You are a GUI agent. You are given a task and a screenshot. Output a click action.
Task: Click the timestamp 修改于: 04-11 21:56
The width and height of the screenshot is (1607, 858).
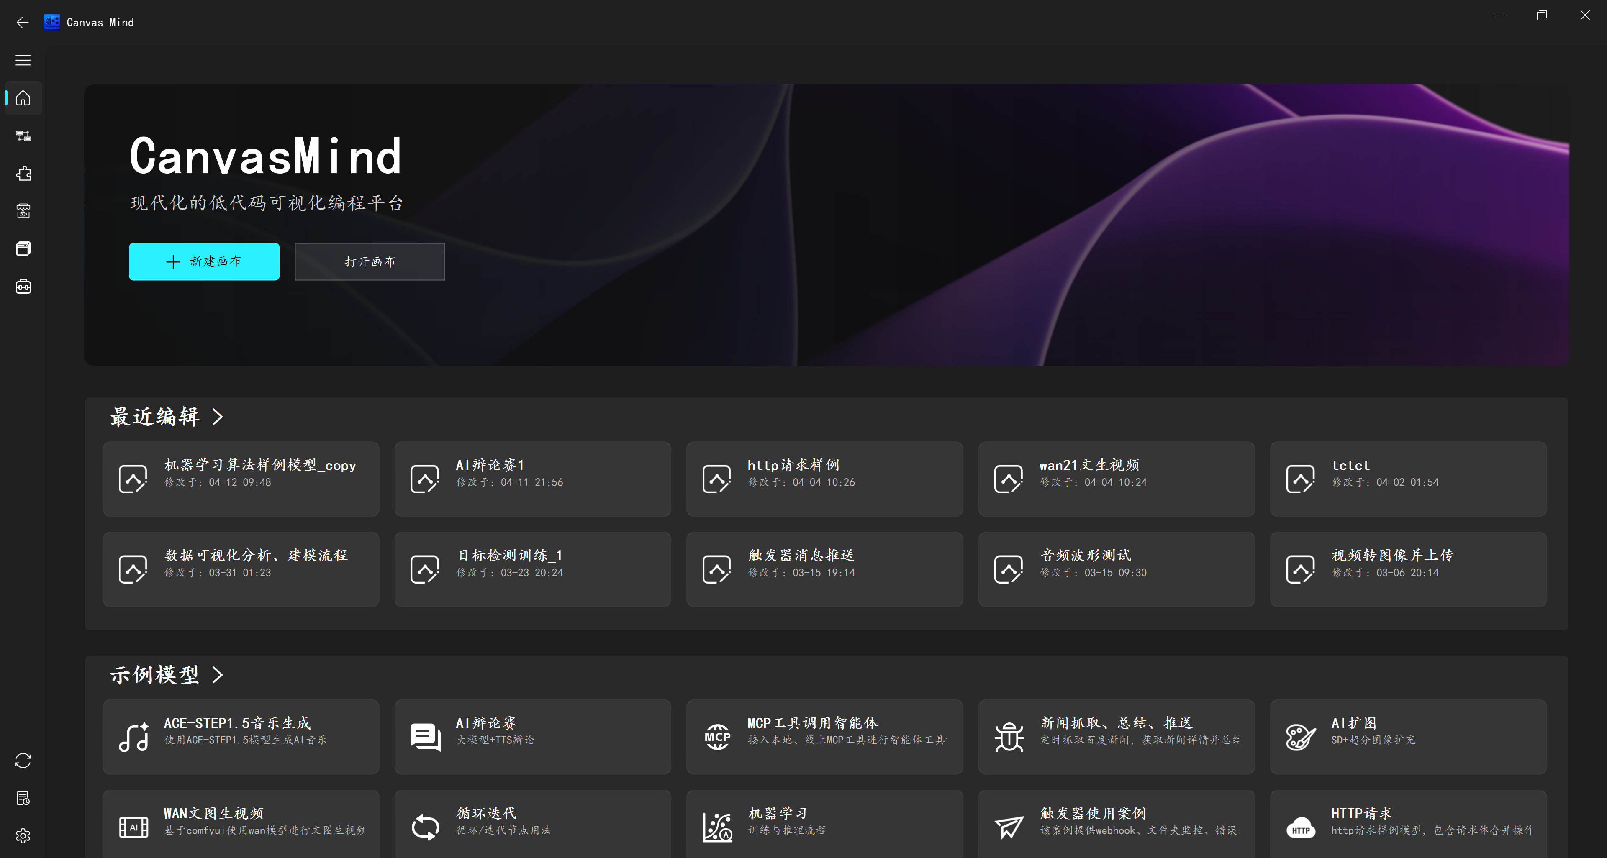pos(510,483)
